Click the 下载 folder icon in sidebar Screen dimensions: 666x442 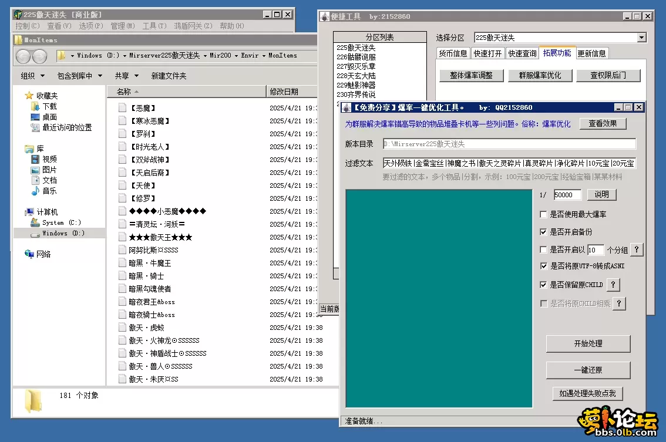tap(35, 106)
